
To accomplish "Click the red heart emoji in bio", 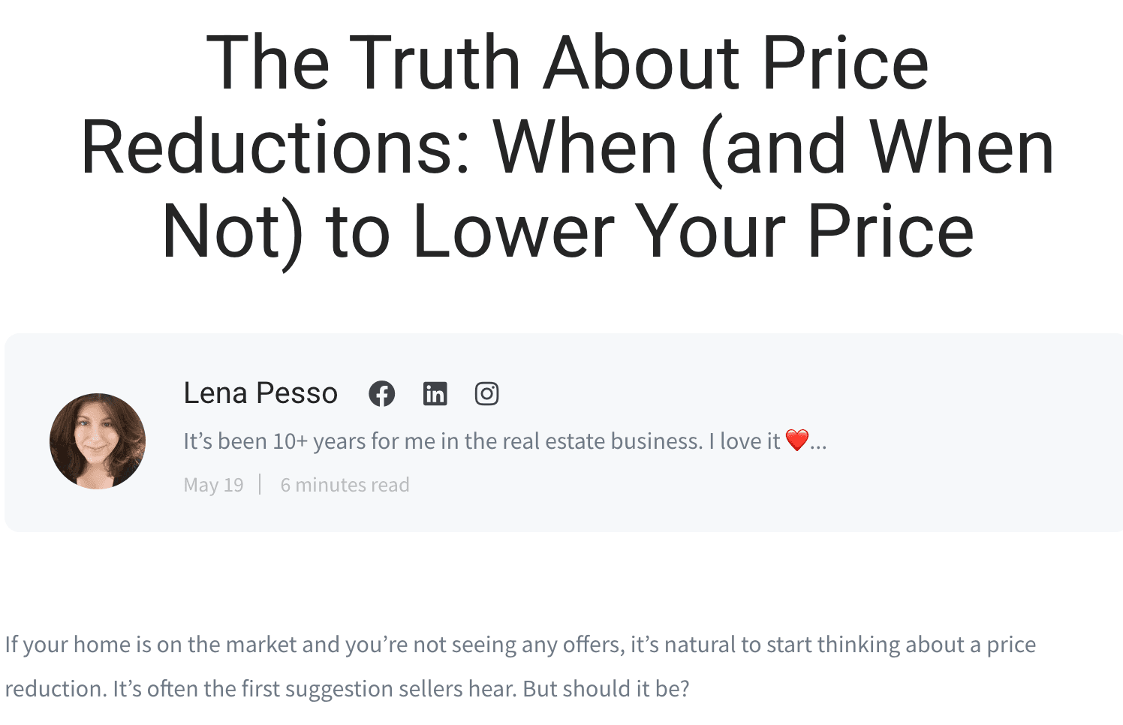I will point(796,440).
